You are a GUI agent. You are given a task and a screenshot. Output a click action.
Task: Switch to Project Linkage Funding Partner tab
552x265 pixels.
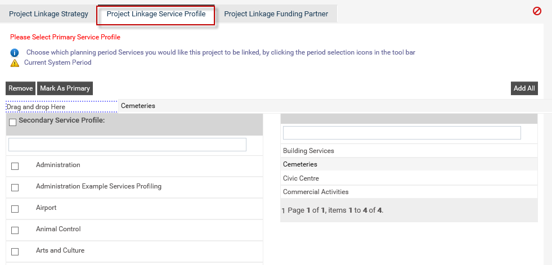coord(276,14)
